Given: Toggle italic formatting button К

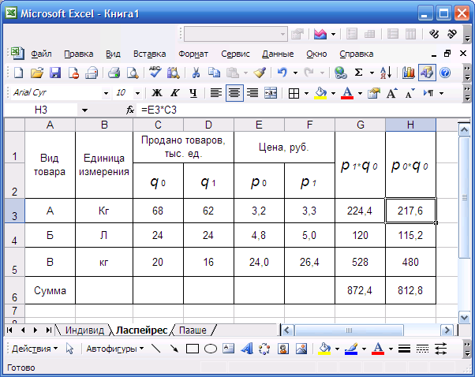Looking at the screenshot, I should (x=174, y=93).
